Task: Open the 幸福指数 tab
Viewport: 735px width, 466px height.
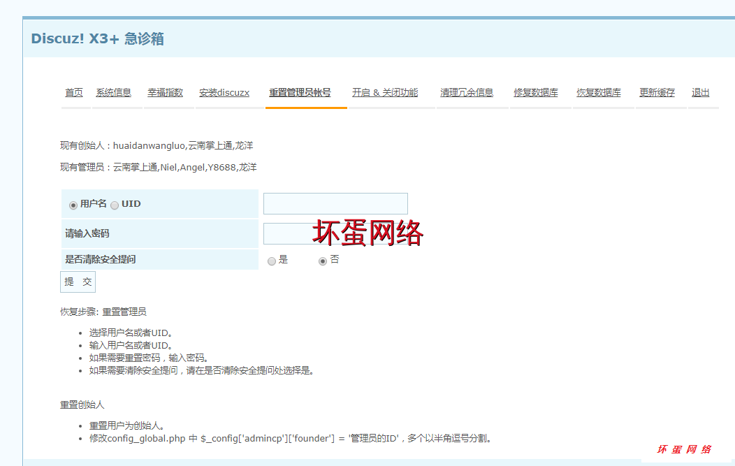Action: coord(165,93)
